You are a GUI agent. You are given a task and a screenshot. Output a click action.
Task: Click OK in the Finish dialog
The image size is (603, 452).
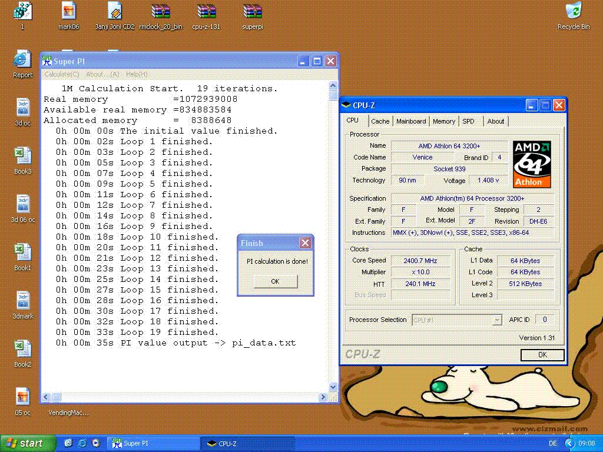pos(276,281)
